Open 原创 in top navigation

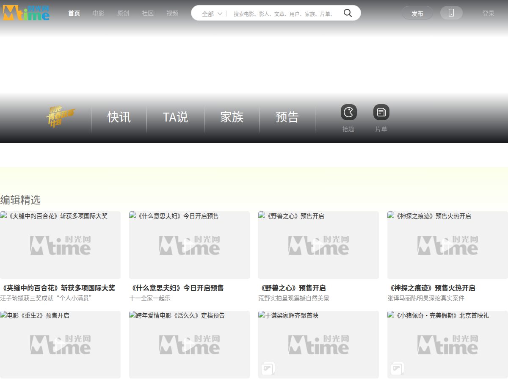[x=123, y=13]
